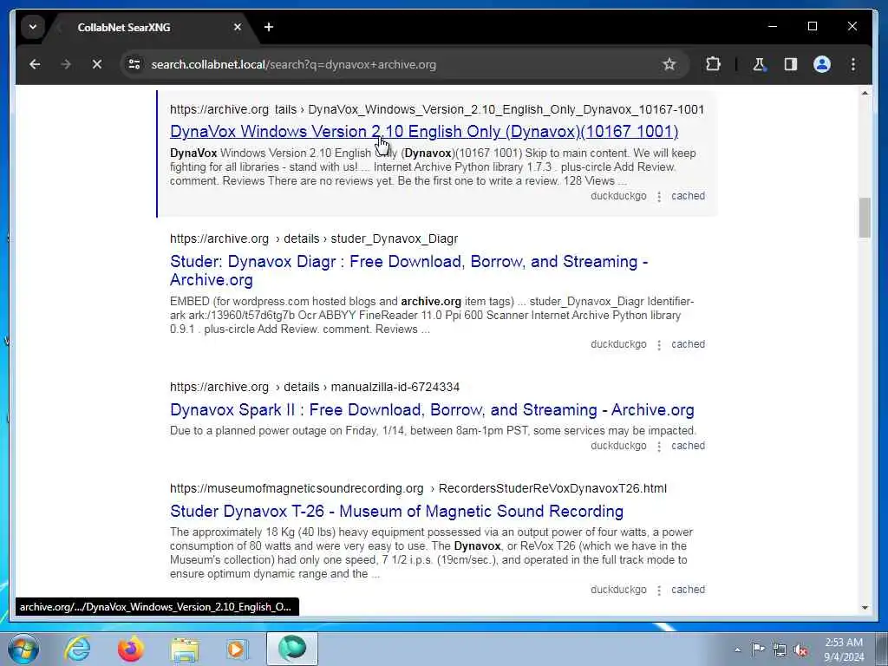This screenshot has height=666, width=888.
Task: Open the muted volume tray icon
Action: coord(800,650)
